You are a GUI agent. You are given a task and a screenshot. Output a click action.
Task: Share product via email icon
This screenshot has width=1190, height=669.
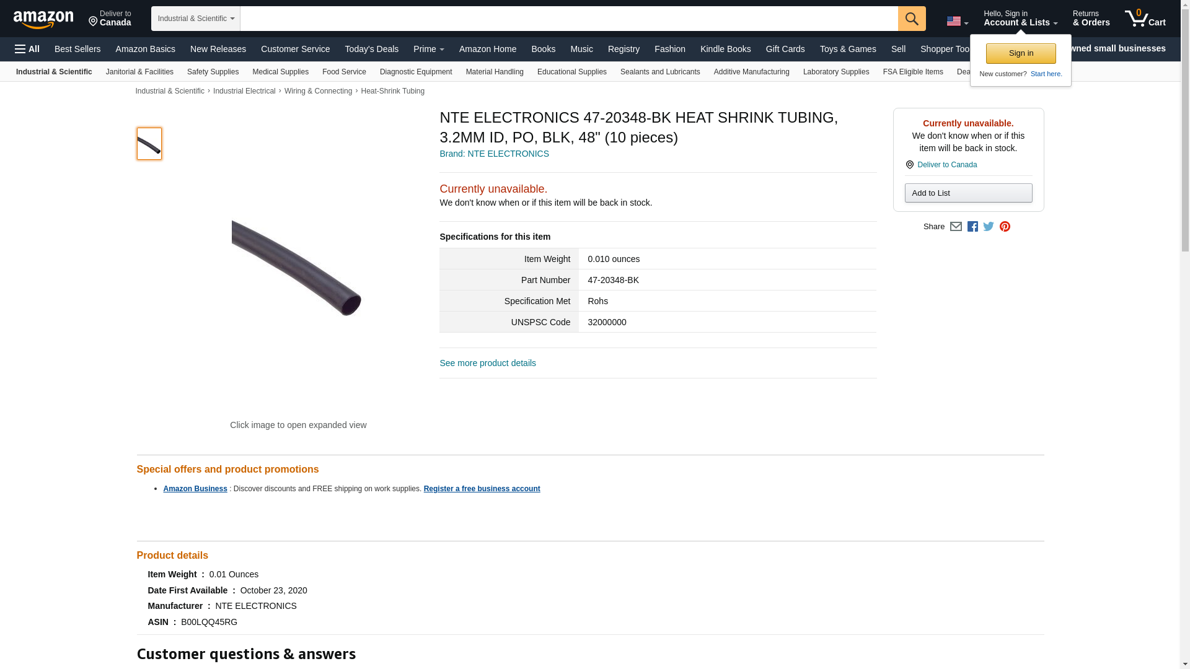click(x=956, y=227)
